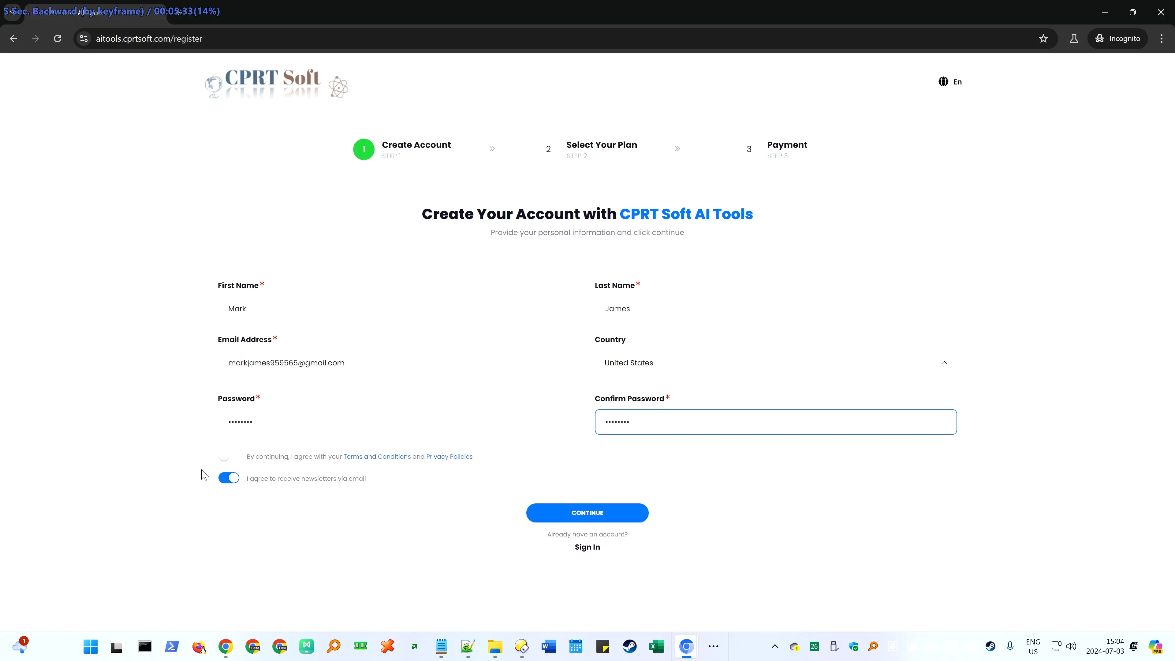Open Microsoft Excel from taskbar
Image resolution: width=1175 pixels, height=661 pixels.
[x=656, y=646]
